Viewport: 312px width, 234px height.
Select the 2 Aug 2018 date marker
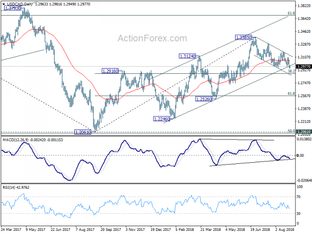[285, 229]
